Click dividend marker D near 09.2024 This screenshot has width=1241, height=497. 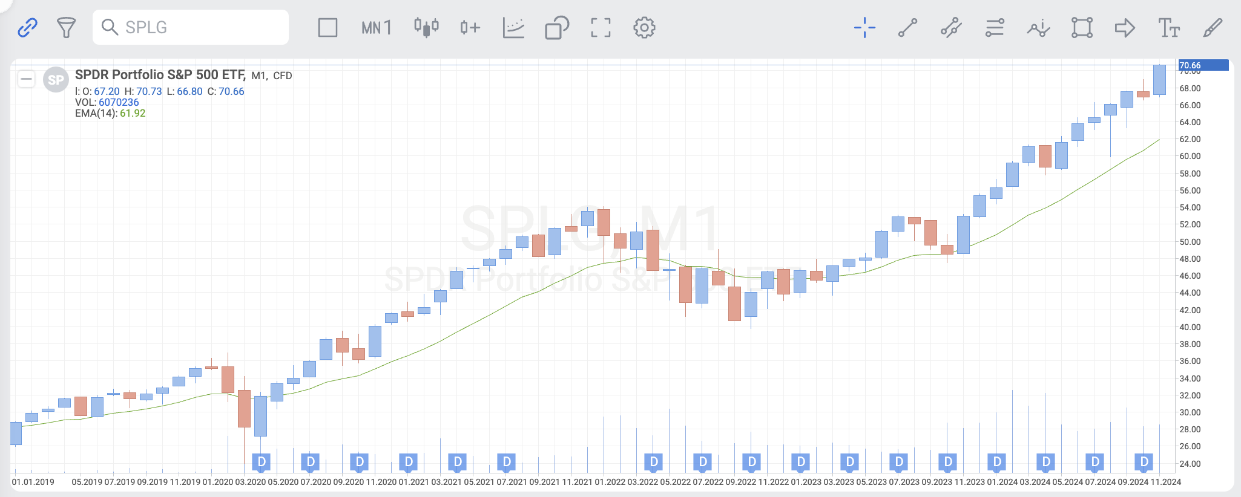pos(1144,462)
